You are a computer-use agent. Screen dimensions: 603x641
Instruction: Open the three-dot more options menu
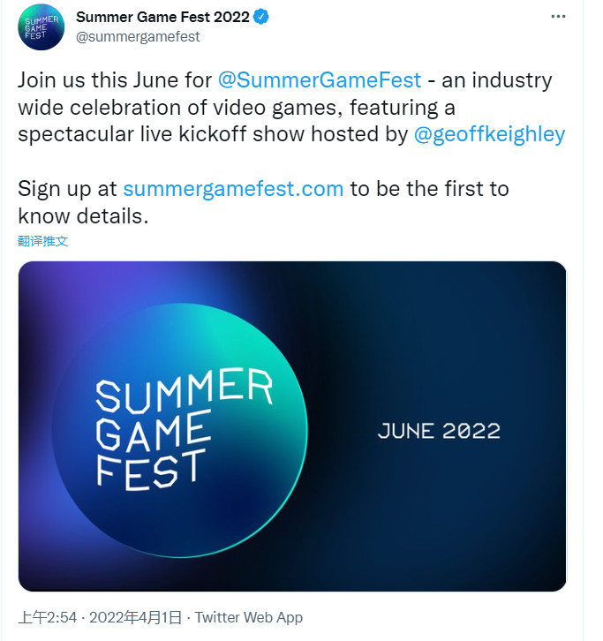tap(558, 17)
